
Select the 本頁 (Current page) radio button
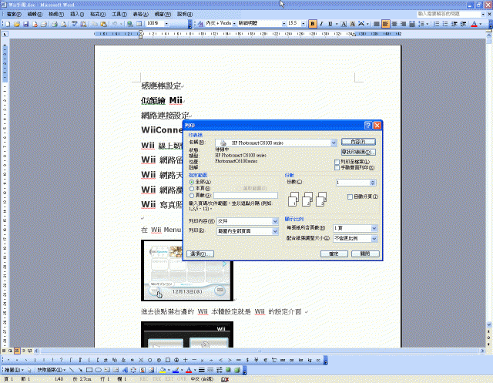[x=192, y=189]
